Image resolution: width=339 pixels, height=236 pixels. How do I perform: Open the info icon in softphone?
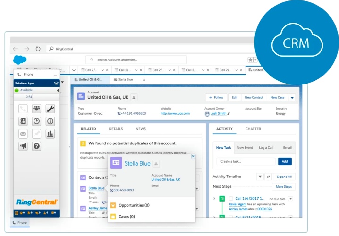coord(50,121)
